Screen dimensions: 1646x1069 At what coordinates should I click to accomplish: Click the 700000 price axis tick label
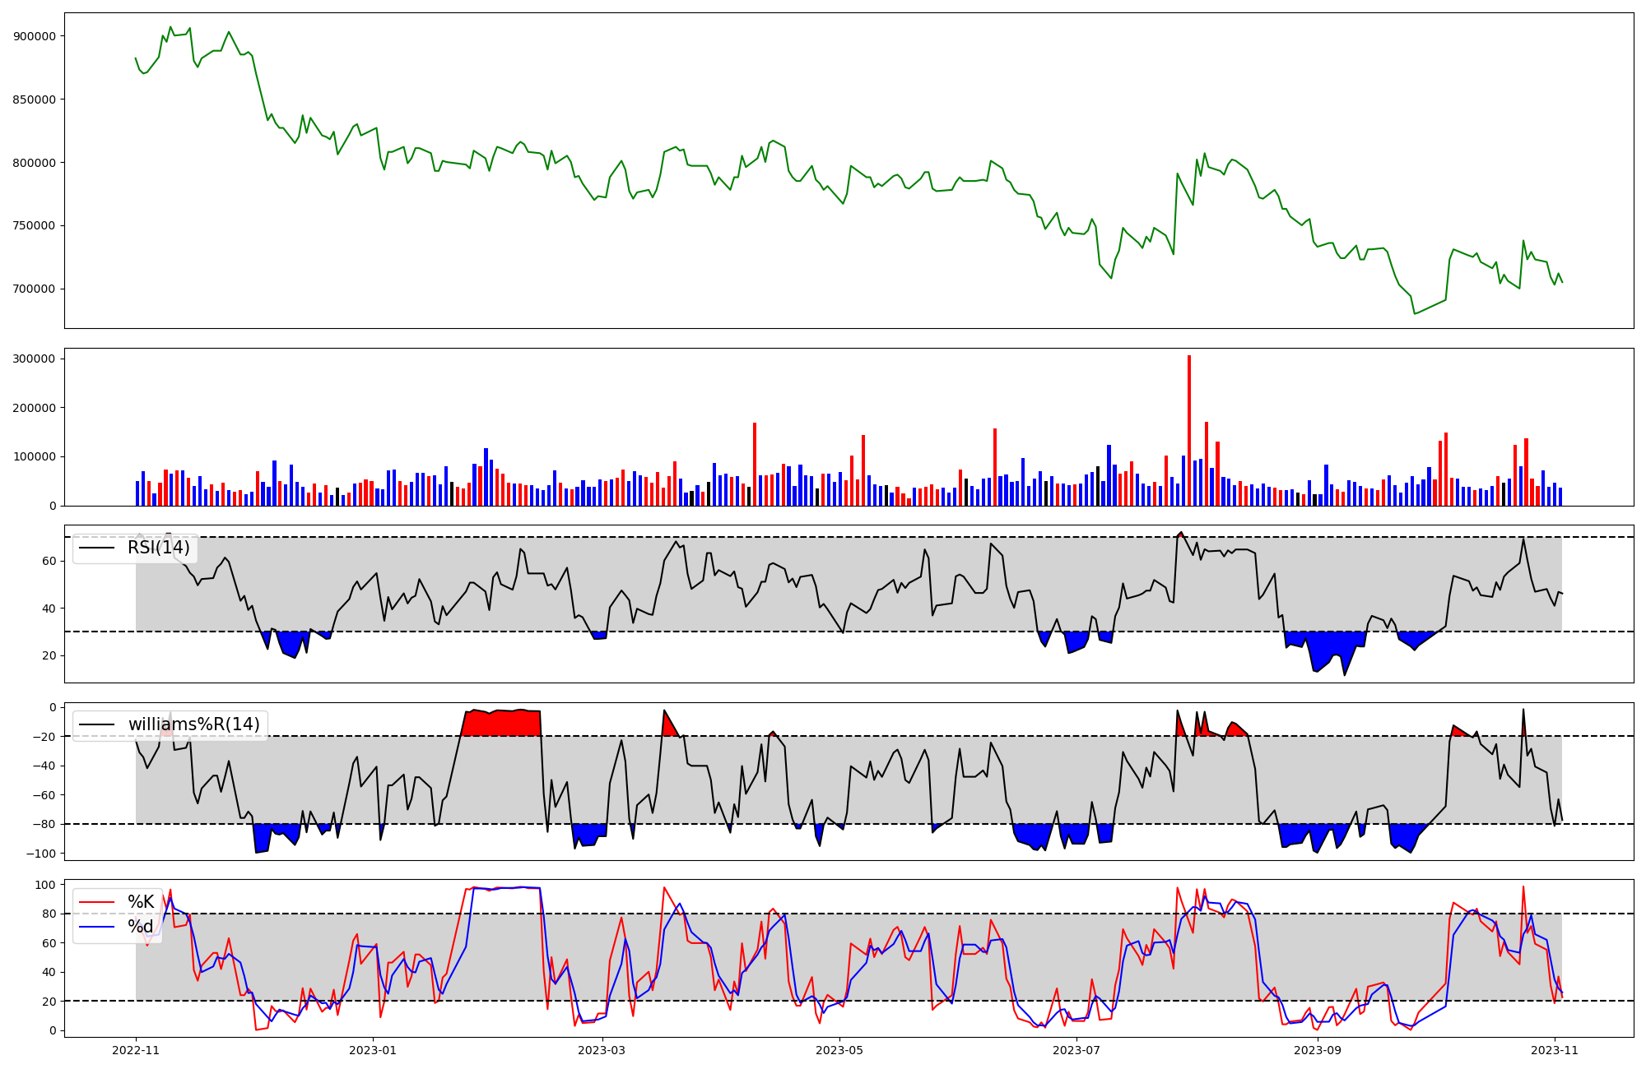[35, 289]
